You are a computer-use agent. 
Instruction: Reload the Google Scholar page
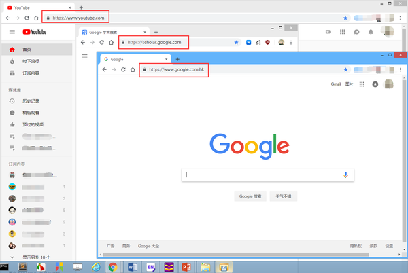click(x=102, y=42)
